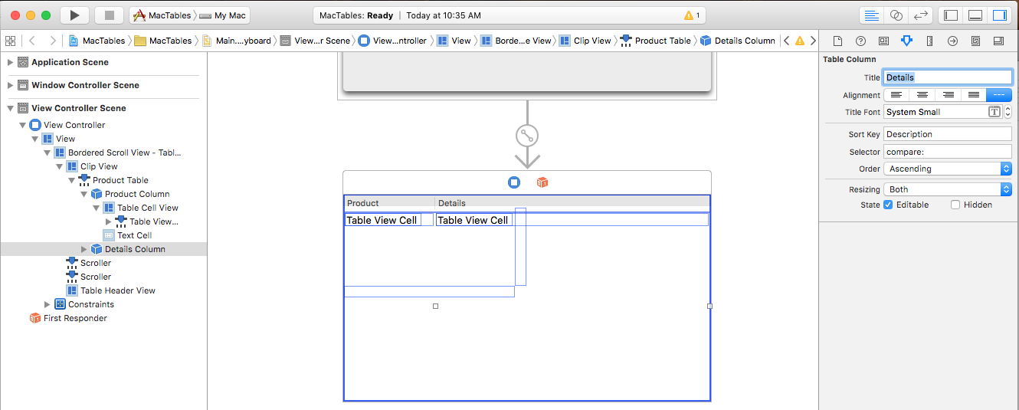1019x410 pixels.
Task: Click the Product Table breadcrumb
Action: pyautogui.click(x=656, y=41)
